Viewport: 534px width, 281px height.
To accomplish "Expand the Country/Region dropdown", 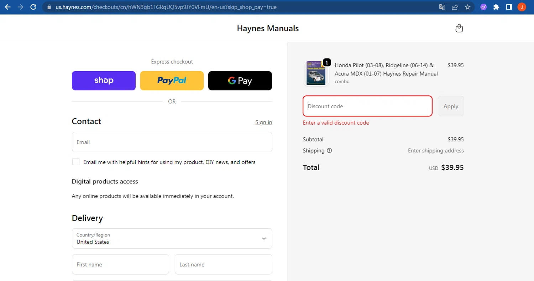I will pos(172,238).
